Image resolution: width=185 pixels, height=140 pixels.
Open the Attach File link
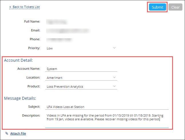point(18,133)
